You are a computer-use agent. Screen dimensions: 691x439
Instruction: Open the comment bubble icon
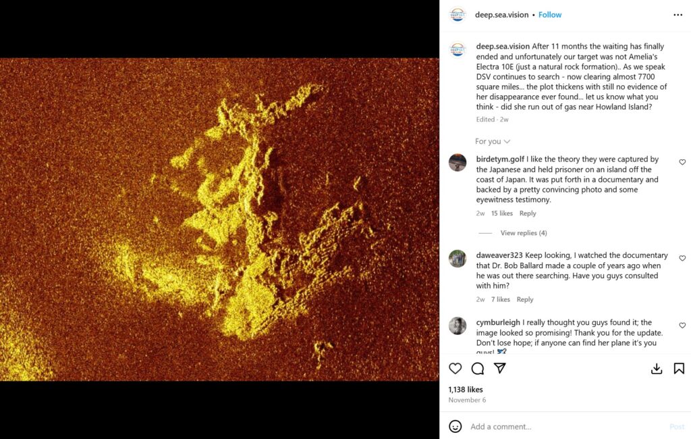477,368
